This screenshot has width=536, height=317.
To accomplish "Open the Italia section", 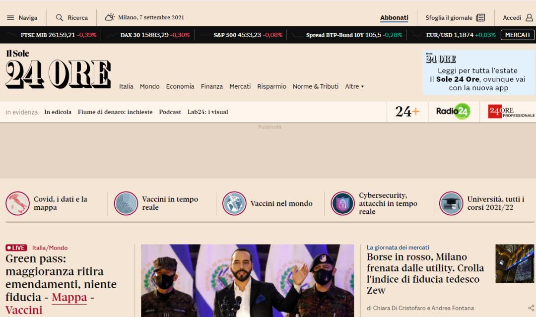I will [126, 86].
